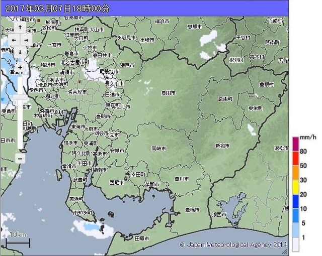Click the 豊橋市 map label
Screen dimensions: 322x256
[192, 210]
